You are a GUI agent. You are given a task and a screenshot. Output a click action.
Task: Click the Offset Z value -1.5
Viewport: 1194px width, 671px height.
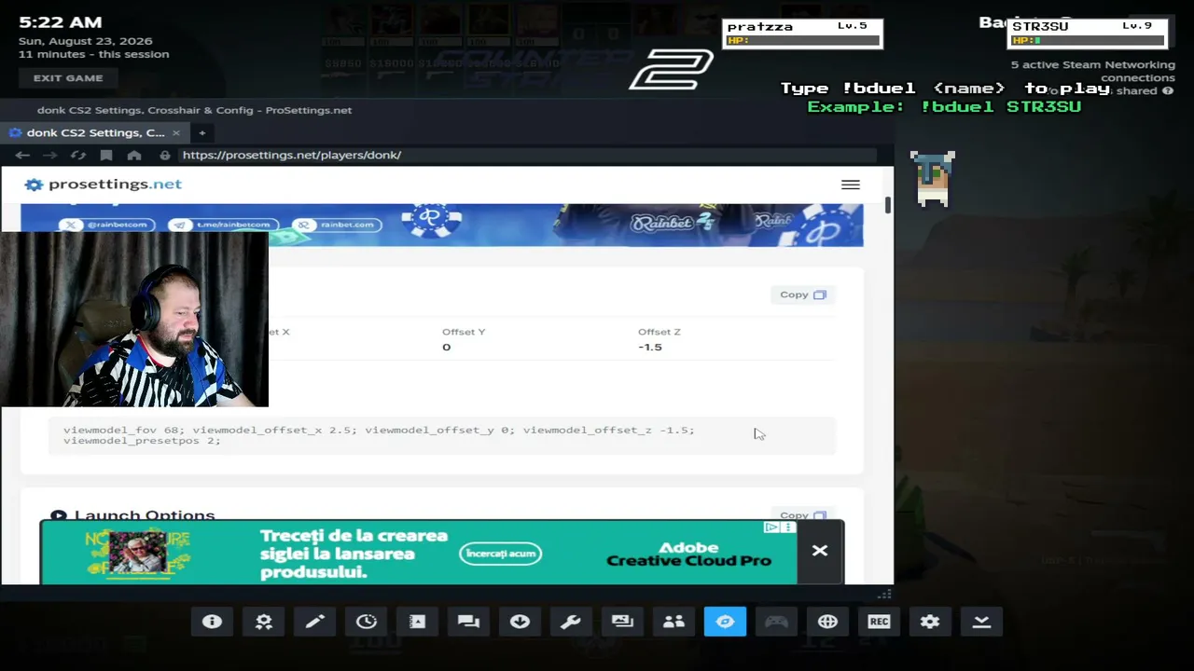650,347
